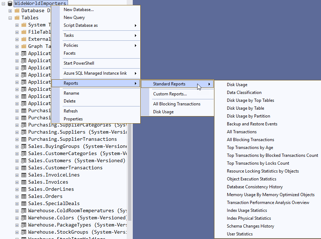This screenshot has height=239, width=321.
Task: Click the table icon beside Sales.SpecialDeals
Action: (x=24, y=204)
